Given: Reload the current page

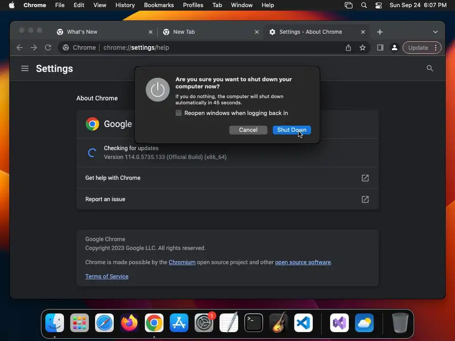Looking at the screenshot, I should point(48,48).
